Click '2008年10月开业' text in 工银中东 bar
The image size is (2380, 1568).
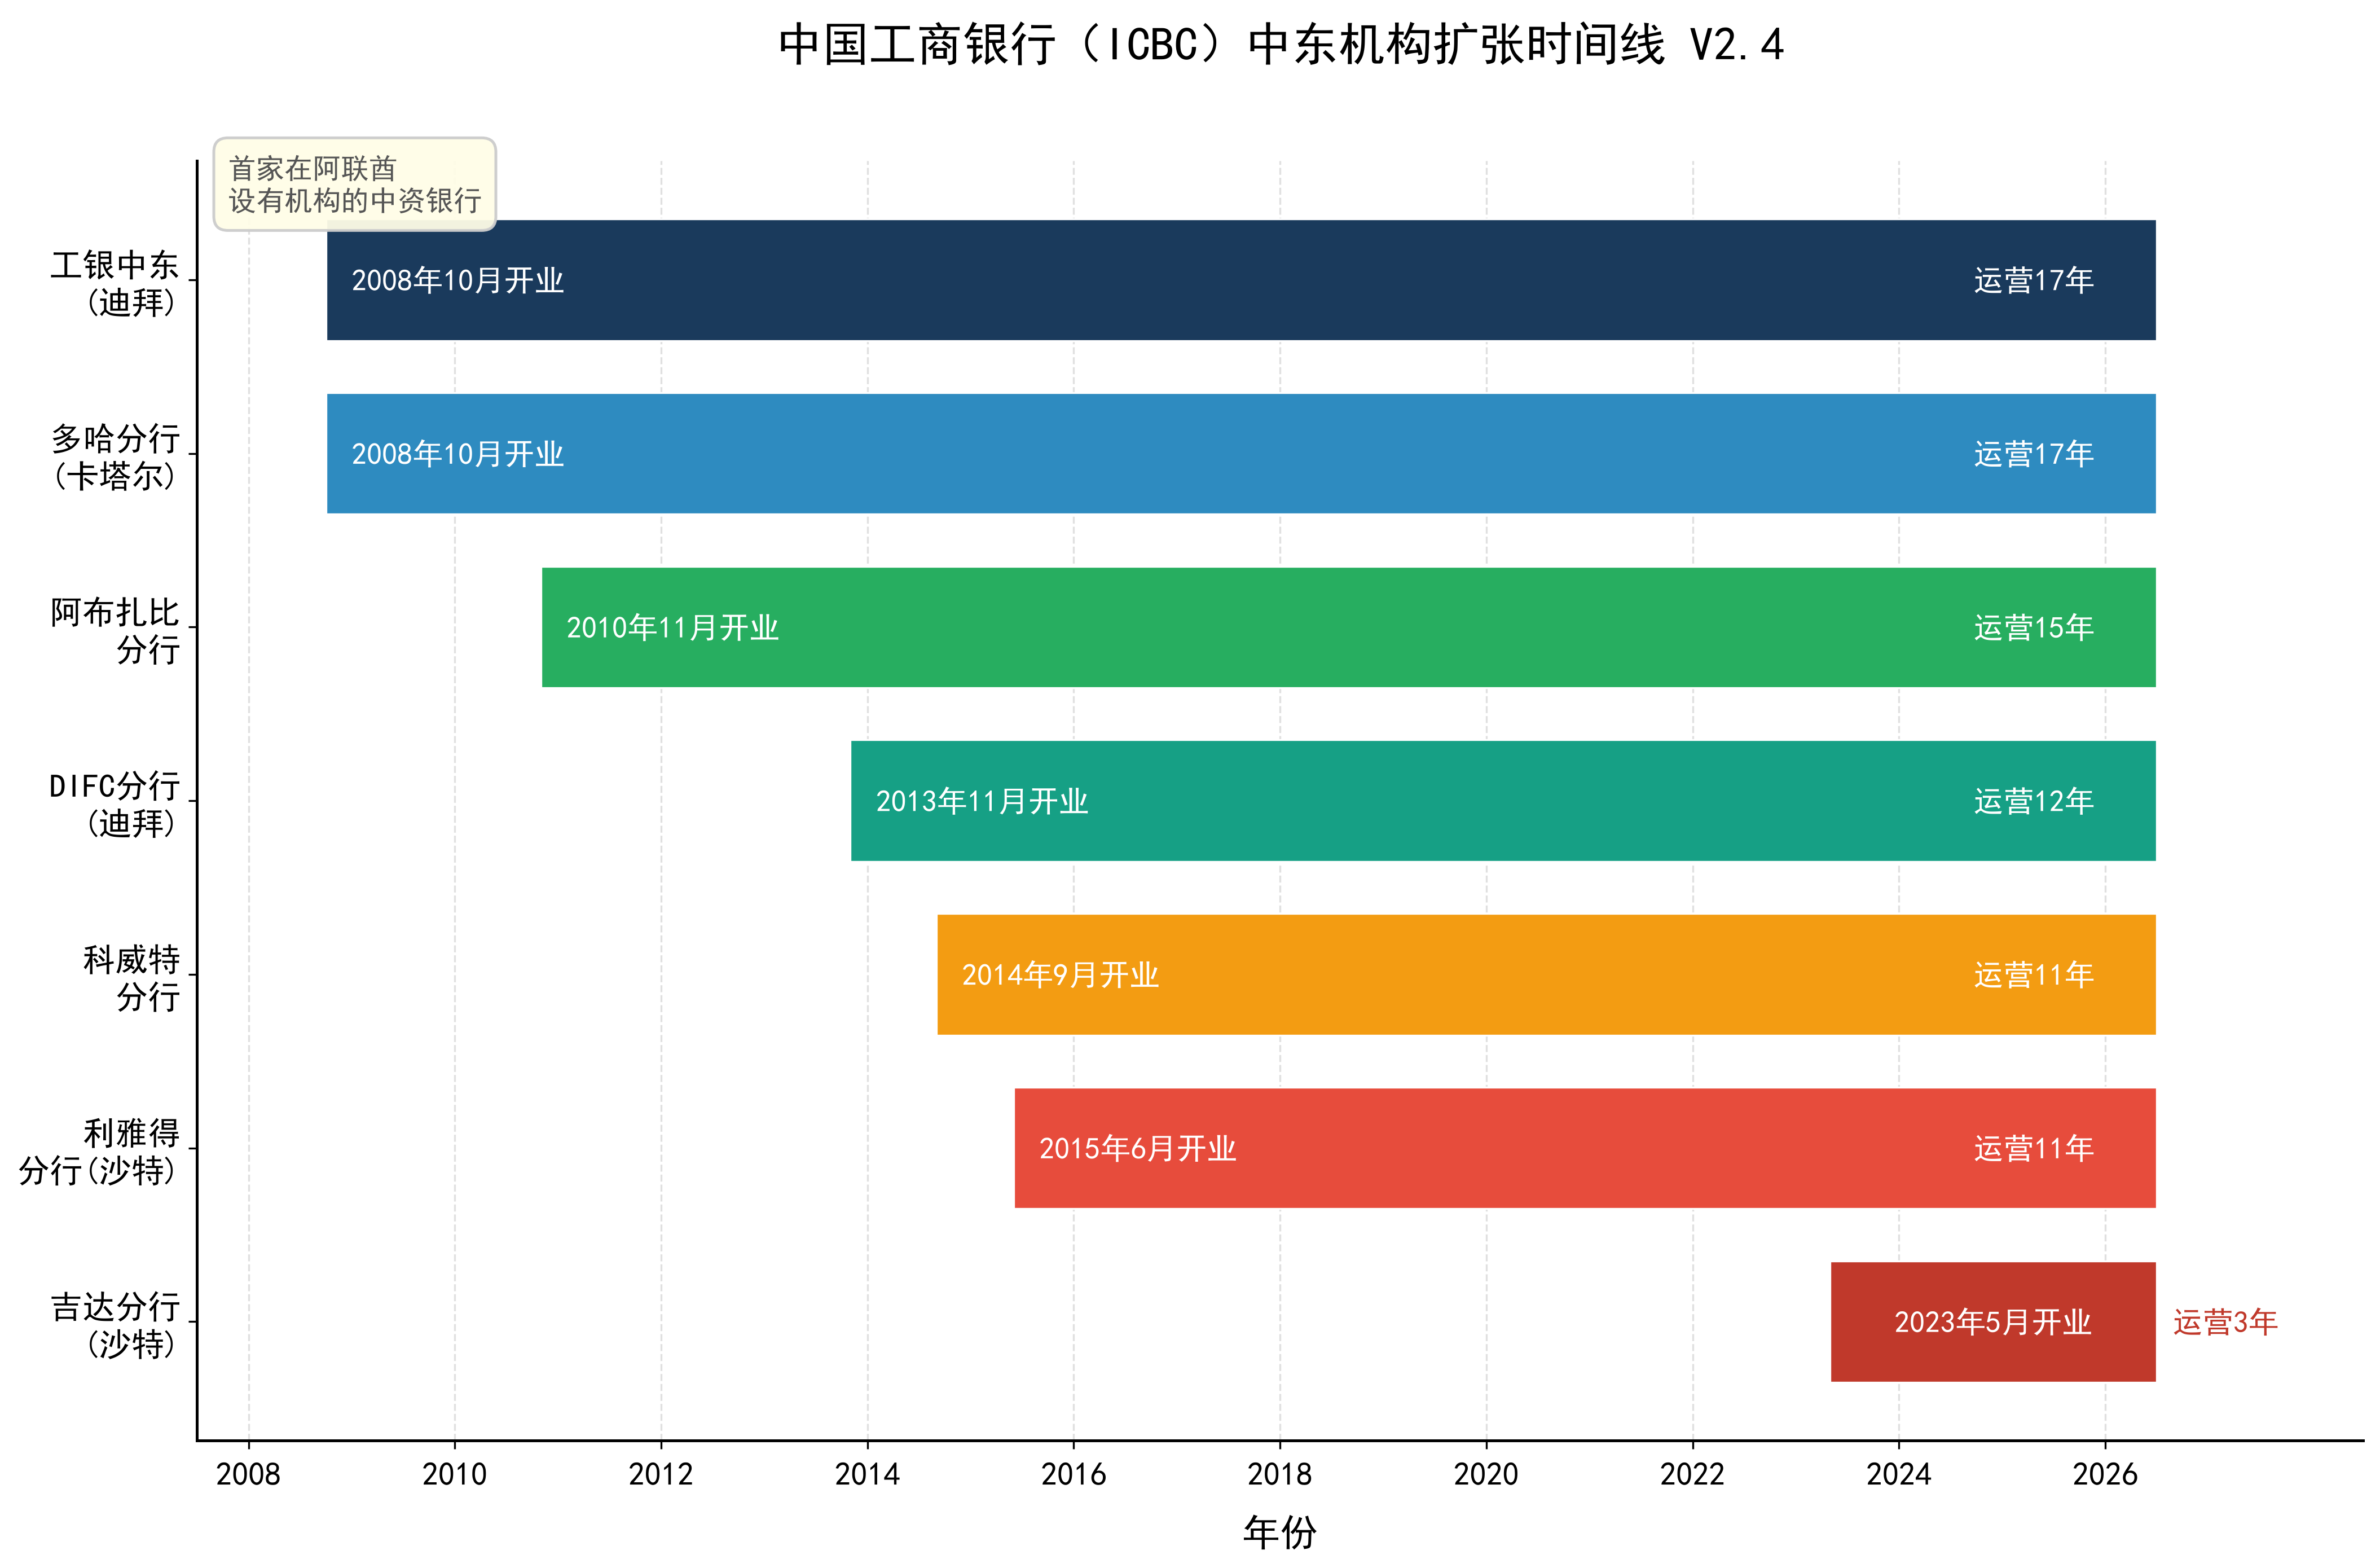pyautogui.click(x=458, y=281)
